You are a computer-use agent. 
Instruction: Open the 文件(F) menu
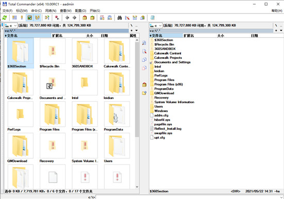[x=7, y=11]
